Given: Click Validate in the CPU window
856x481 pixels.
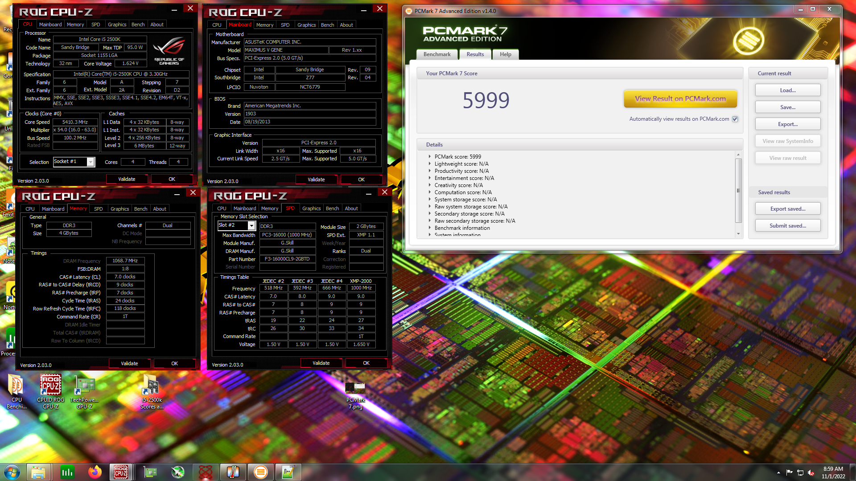Looking at the screenshot, I should point(127,179).
